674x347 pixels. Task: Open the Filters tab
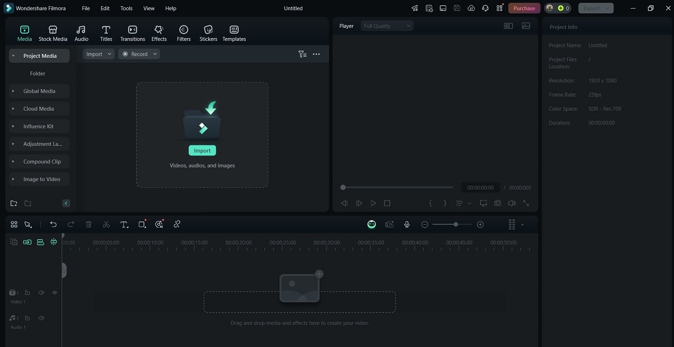point(183,34)
